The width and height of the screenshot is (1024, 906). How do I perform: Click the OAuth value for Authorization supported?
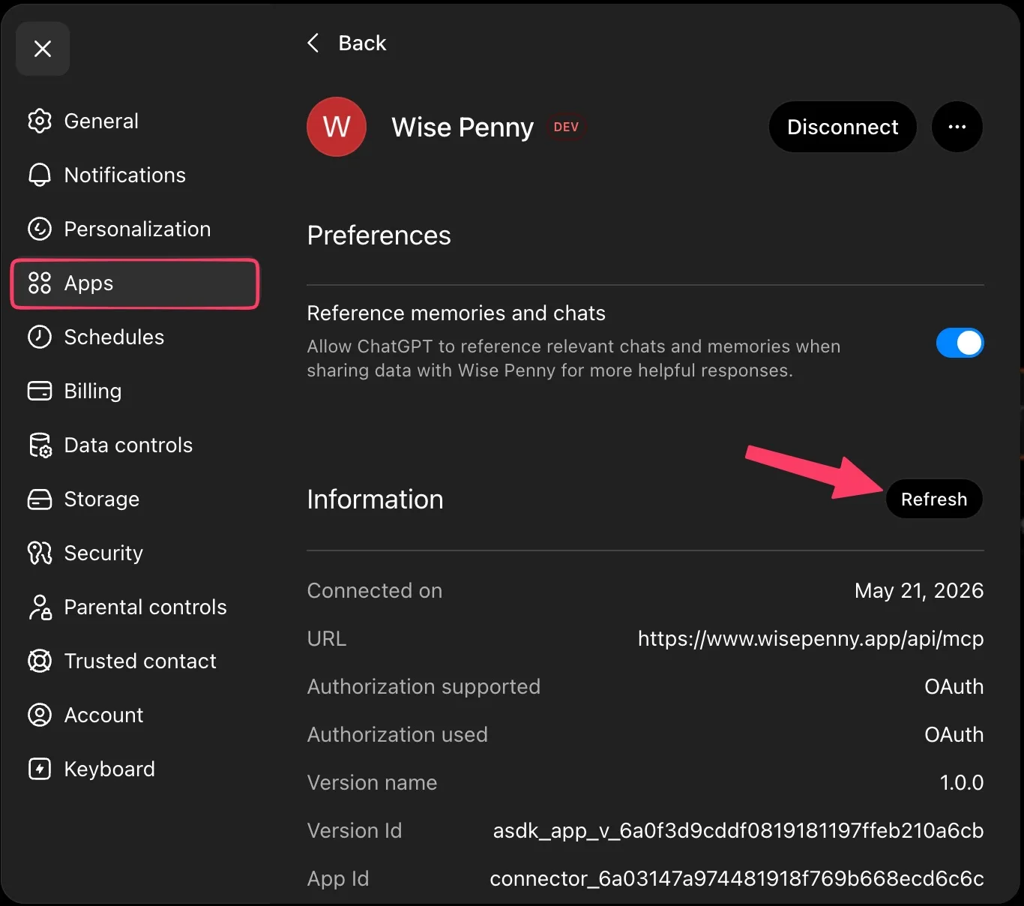[954, 686]
